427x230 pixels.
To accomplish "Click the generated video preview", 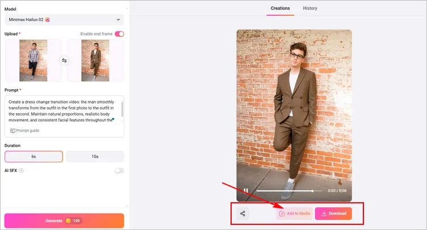I will 294,116.
